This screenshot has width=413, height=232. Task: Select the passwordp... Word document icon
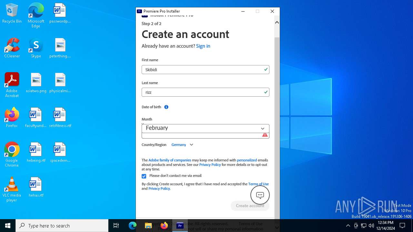click(x=60, y=14)
